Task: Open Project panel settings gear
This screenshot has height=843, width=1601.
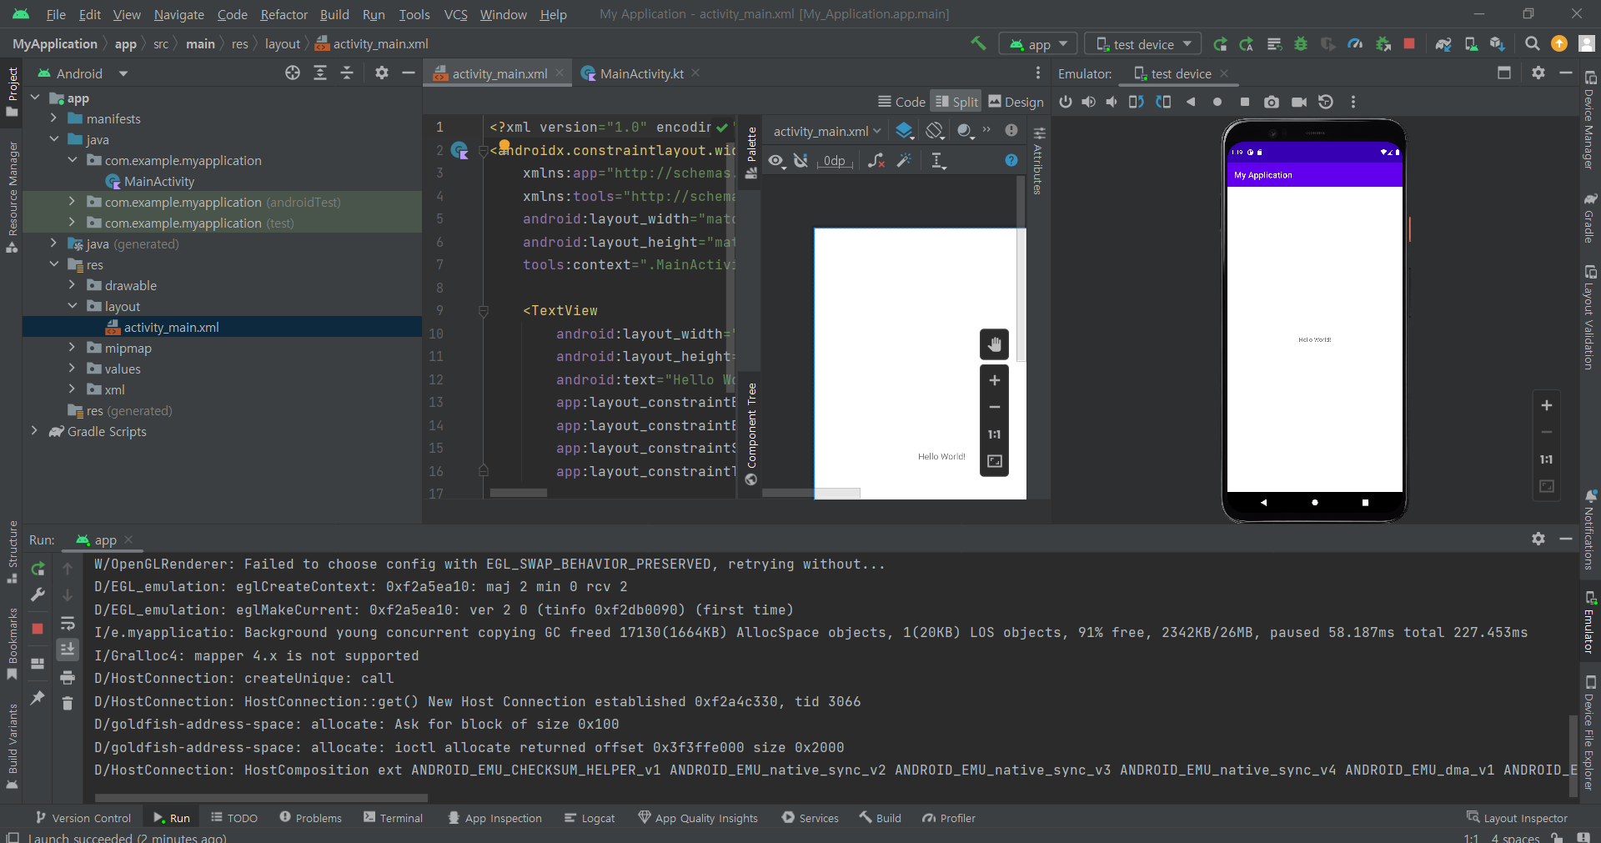Action: (382, 73)
